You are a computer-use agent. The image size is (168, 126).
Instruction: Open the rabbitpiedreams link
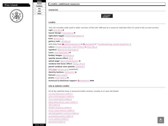coord(71,44)
